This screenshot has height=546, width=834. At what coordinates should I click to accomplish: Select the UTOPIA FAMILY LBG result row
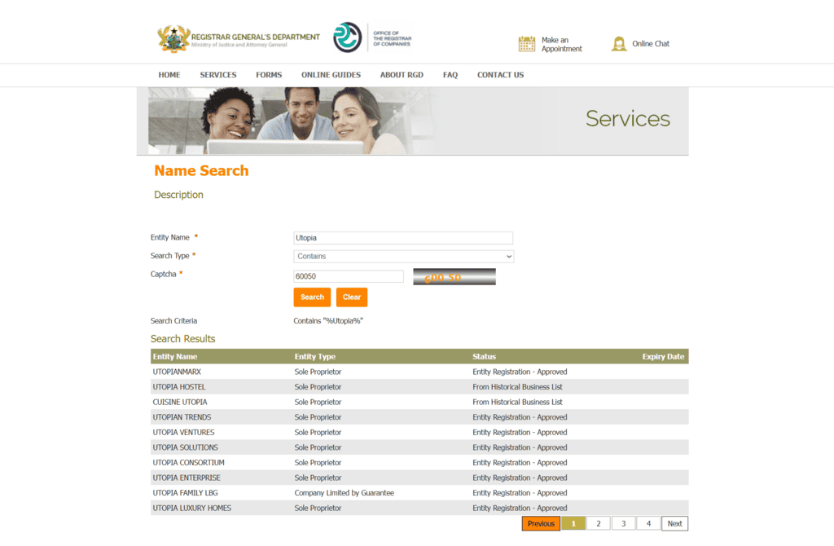tap(186, 493)
